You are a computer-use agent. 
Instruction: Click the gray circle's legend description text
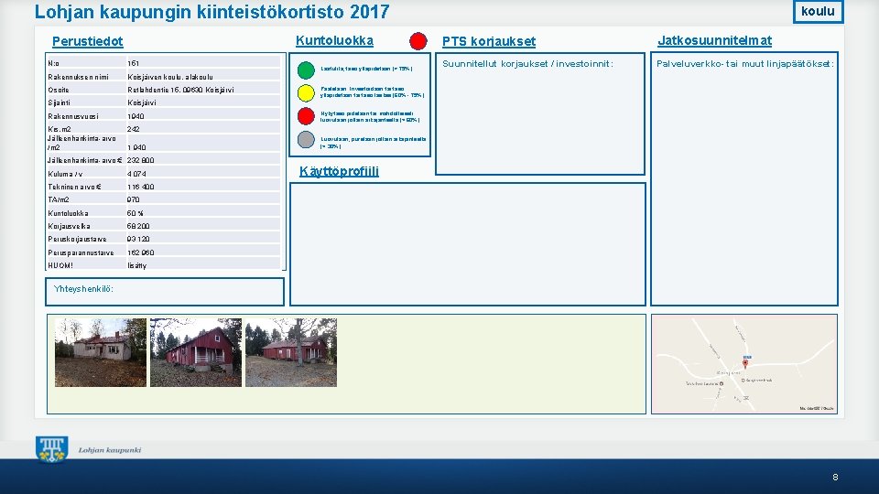point(374,143)
